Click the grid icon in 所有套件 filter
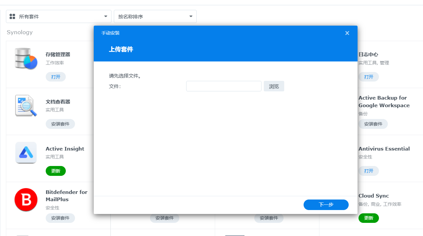Viewport: 423px width, 236px height. [x=12, y=16]
